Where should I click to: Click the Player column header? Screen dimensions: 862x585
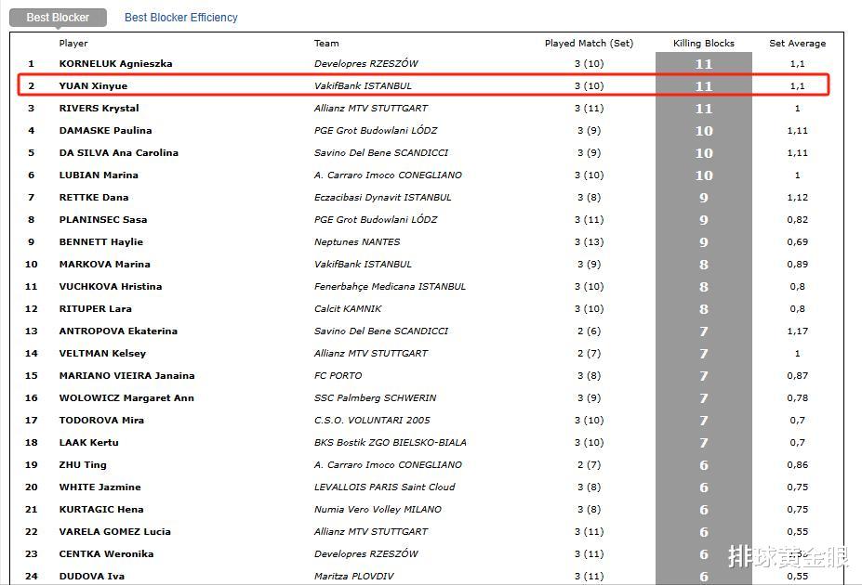73,44
